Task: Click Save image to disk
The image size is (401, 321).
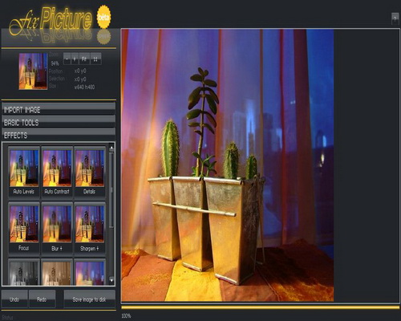Action: pyautogui.click(x=90, y=299)
